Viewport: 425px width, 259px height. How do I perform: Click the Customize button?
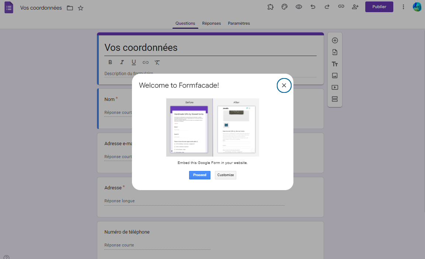click(226, 175)
